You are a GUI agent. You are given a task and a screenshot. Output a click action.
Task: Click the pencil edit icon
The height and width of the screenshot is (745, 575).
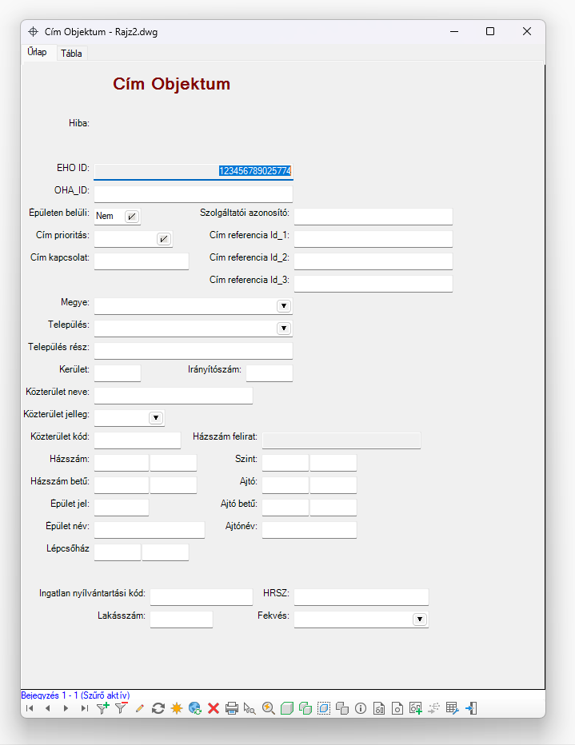[140, 708]
